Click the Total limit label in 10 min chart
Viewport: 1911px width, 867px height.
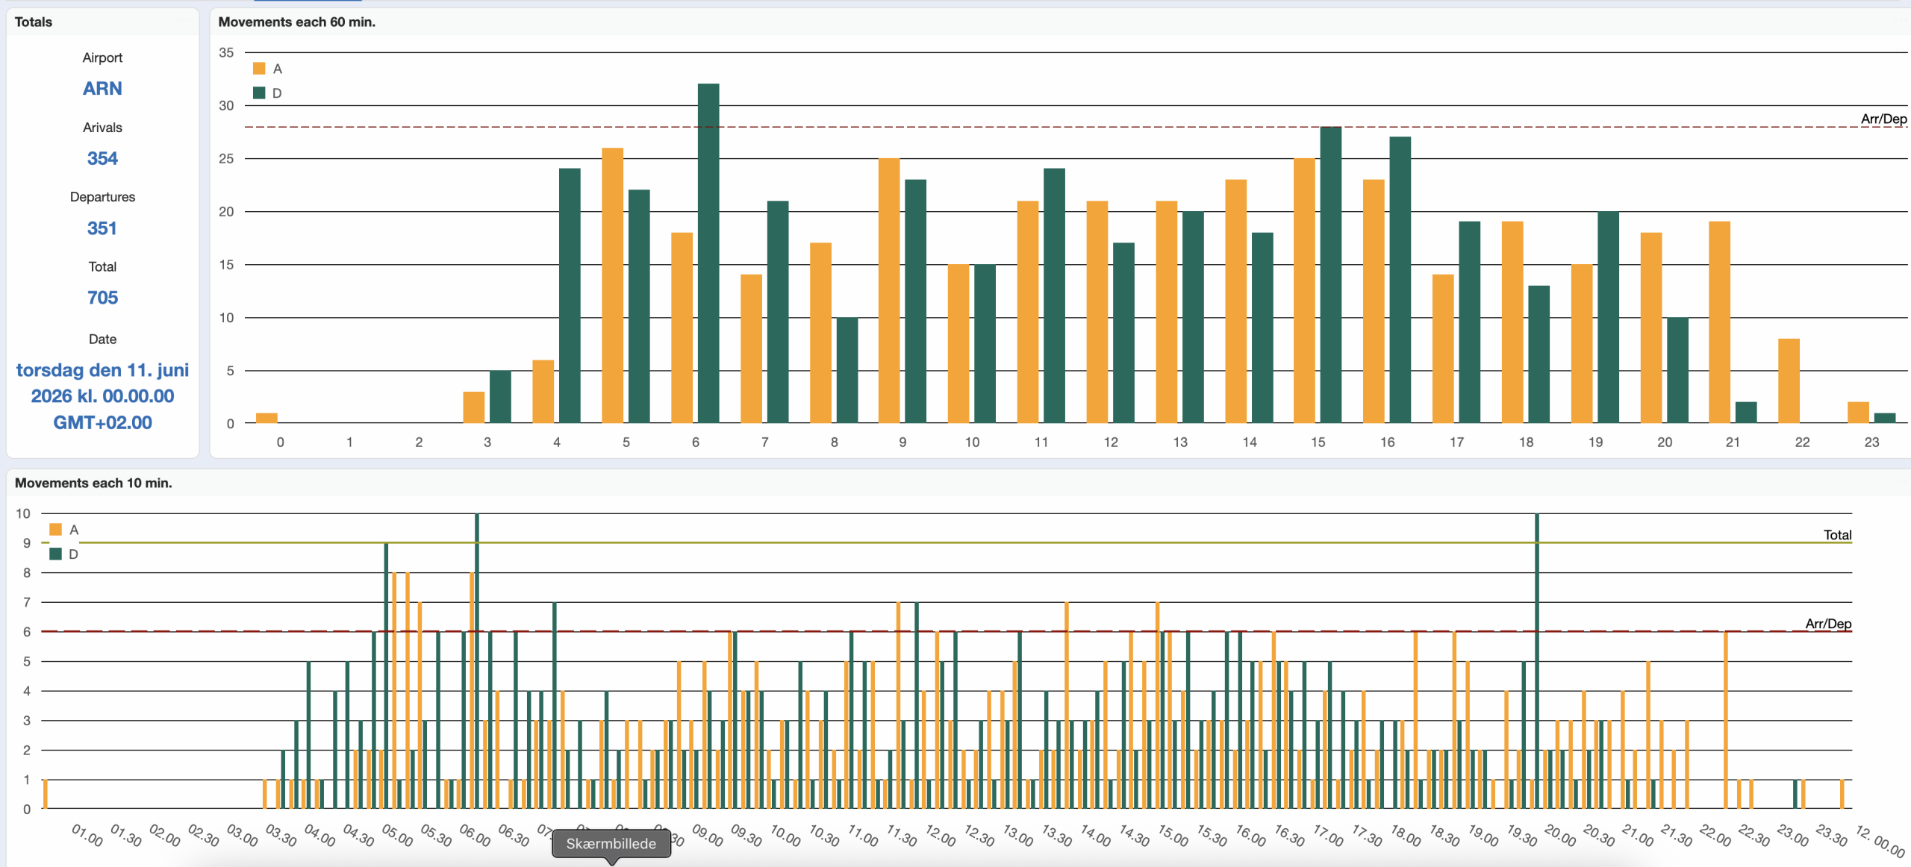coord(1837,535)
